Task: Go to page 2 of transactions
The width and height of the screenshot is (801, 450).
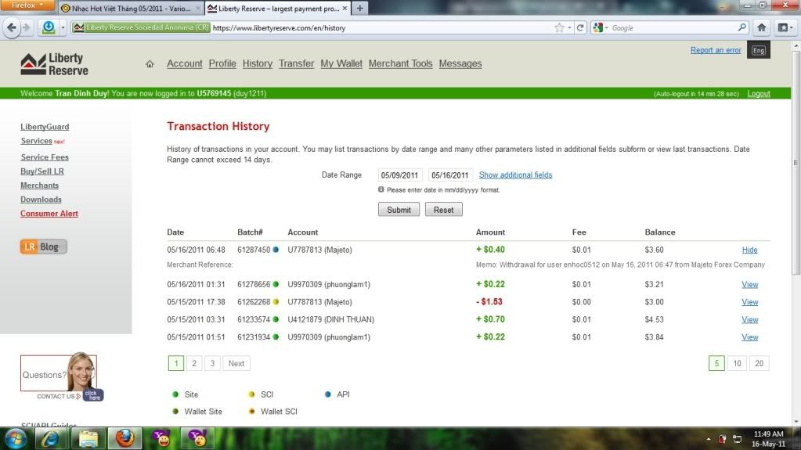Action: click(194, 363)
